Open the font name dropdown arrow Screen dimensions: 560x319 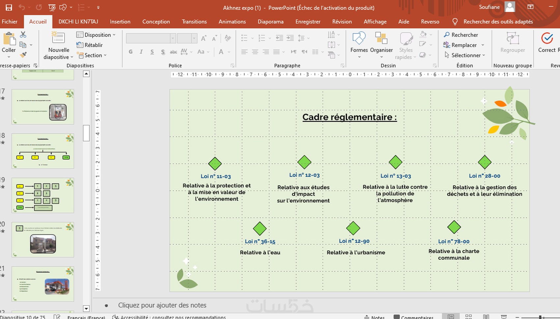pyautogui.click(x=173, y=38)
